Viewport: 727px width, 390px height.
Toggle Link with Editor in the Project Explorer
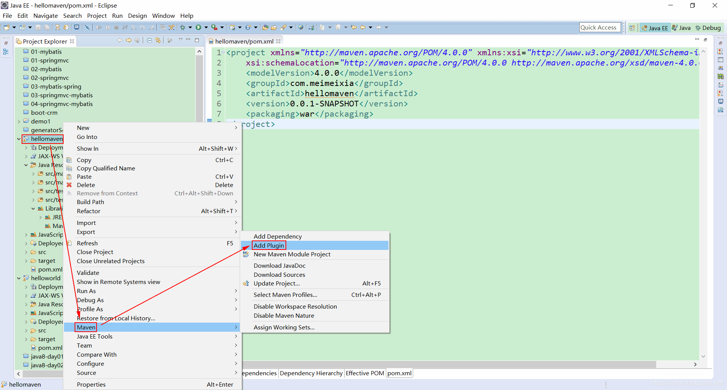(x=158, y=41)
